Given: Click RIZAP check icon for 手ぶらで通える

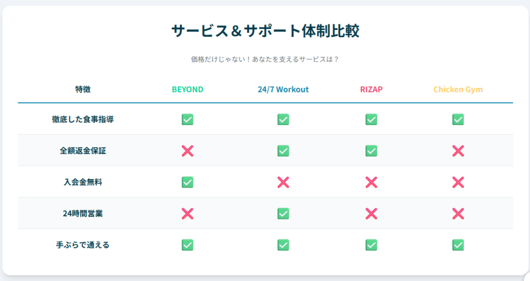Looking at the screenshot, I should (371, 245).
